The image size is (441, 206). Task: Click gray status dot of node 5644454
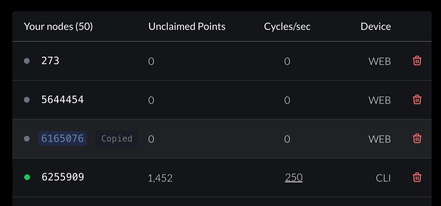[x=27, y=100]
